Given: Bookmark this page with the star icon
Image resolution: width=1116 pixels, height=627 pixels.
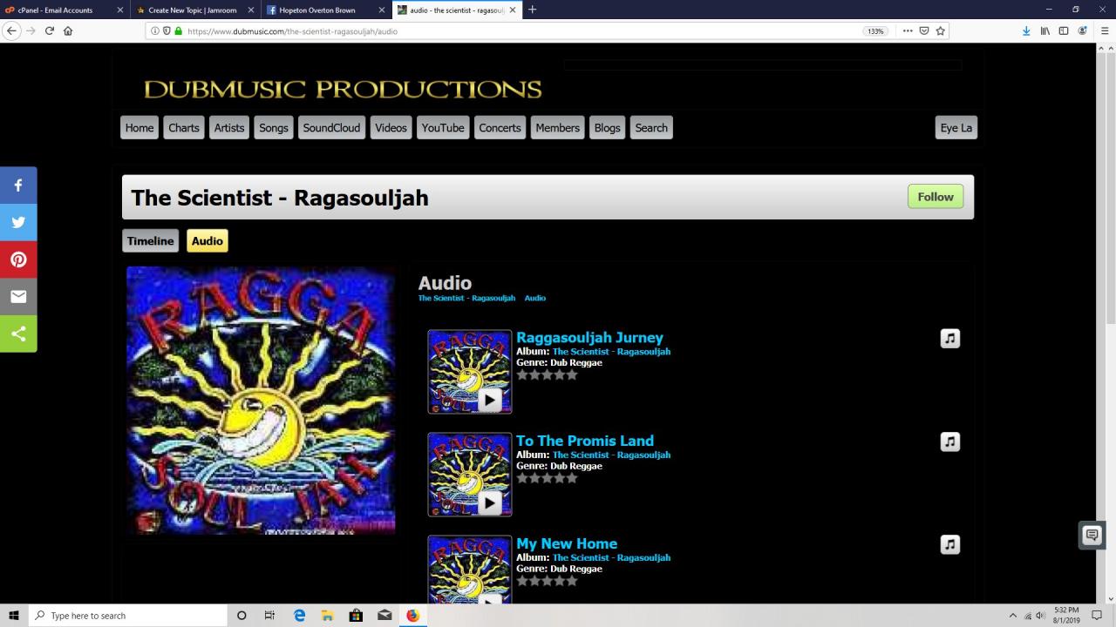Looking at the screenshot, I should [940, 30].
